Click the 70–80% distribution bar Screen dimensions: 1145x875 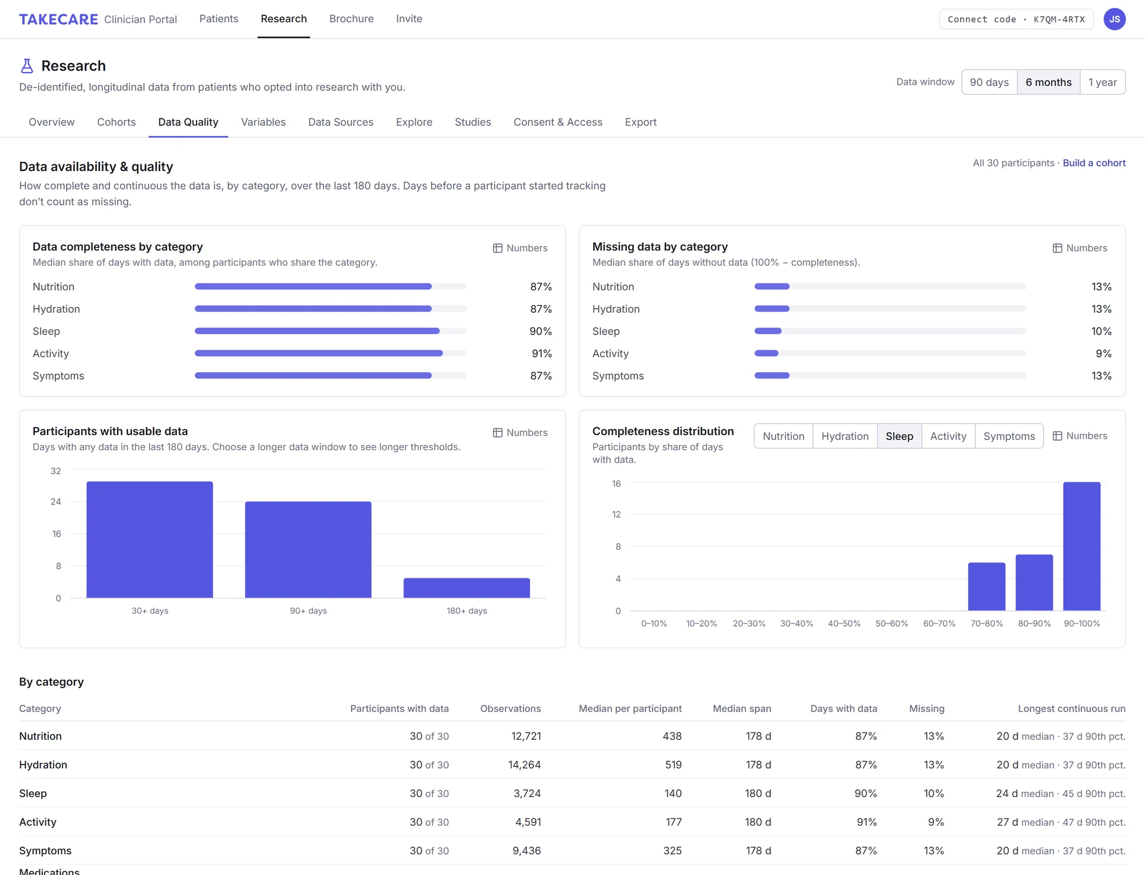(x=986, y=586)
